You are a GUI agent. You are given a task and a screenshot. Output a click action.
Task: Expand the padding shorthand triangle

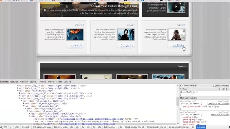tap(193, 117)
